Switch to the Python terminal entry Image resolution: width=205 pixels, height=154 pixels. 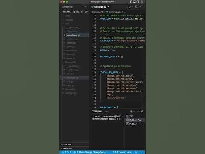point(135,124)
